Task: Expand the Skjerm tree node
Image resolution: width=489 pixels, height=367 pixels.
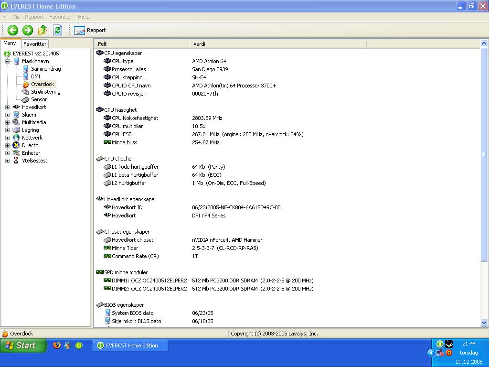Action: point(8,115)
